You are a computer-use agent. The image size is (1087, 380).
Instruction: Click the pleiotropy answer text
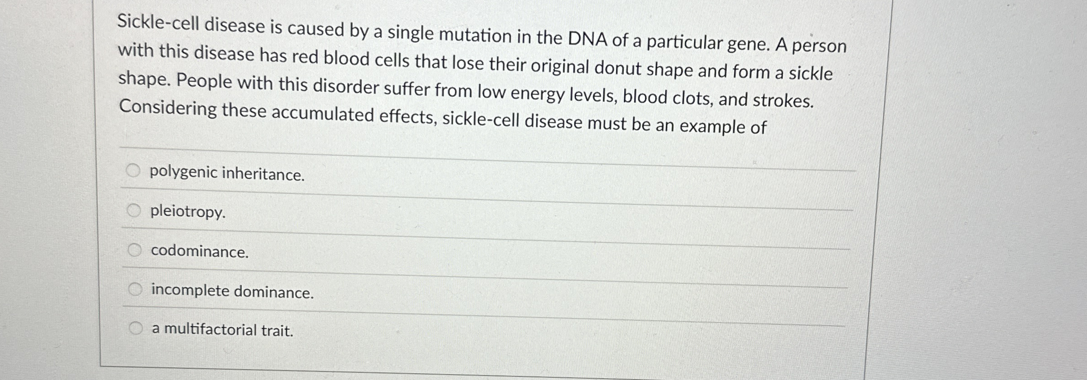188,212
